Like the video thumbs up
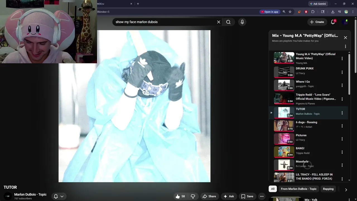Viewport: 357px width, 201px height. [x=180, y=196]
